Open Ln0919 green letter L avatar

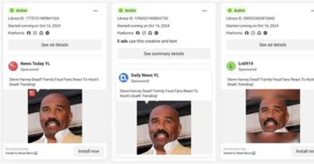231,66
